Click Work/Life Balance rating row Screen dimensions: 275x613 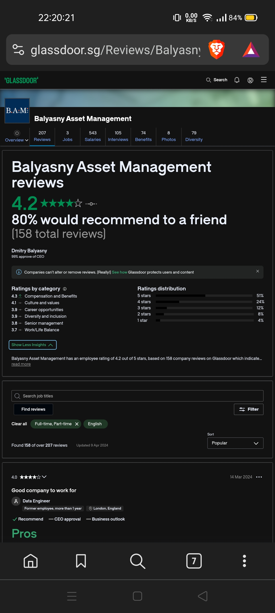[x=35, y=330]
